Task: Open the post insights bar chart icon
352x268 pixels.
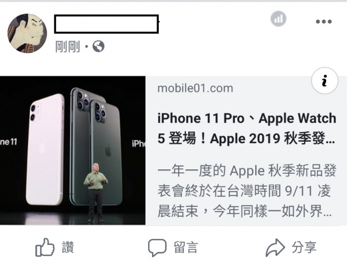Action: point(278,19)
